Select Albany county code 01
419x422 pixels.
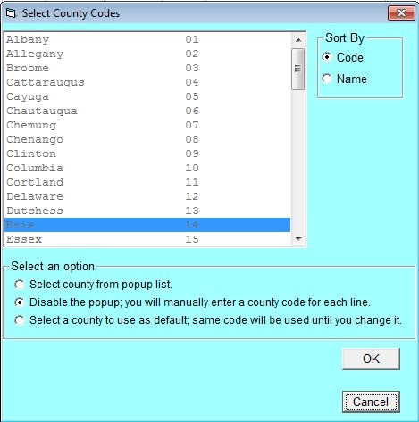147,39
